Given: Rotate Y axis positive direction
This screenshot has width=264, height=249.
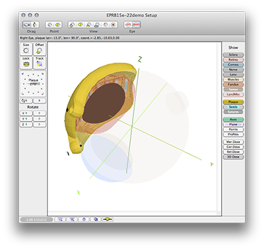Looking at the screenshot, I should (x=40, y=119).
